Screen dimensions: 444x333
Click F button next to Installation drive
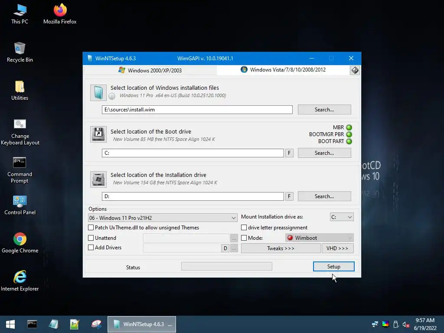pos(289,196)
